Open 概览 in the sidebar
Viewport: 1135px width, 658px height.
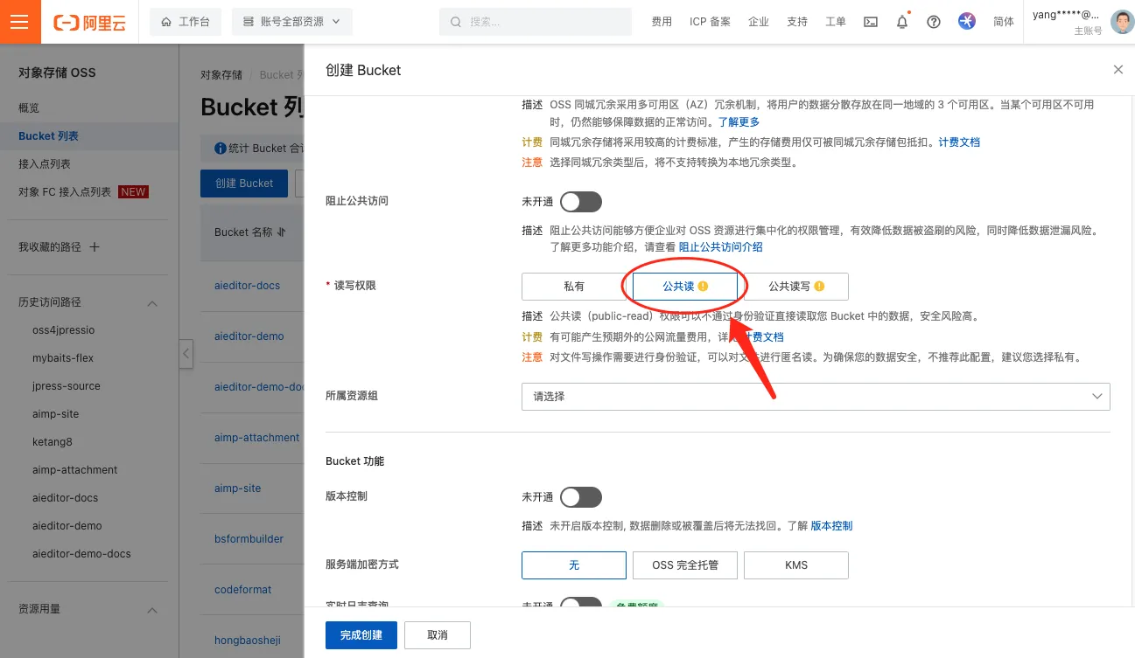click(x=29, y=108)
